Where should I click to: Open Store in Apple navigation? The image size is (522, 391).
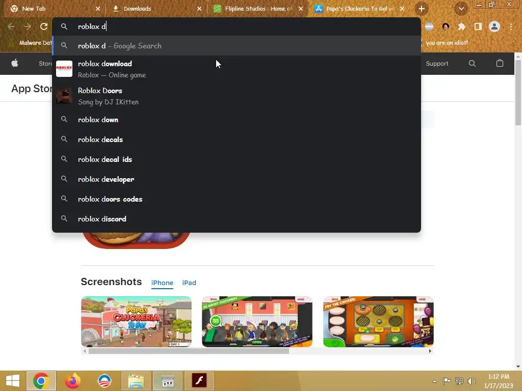(45, 64)
